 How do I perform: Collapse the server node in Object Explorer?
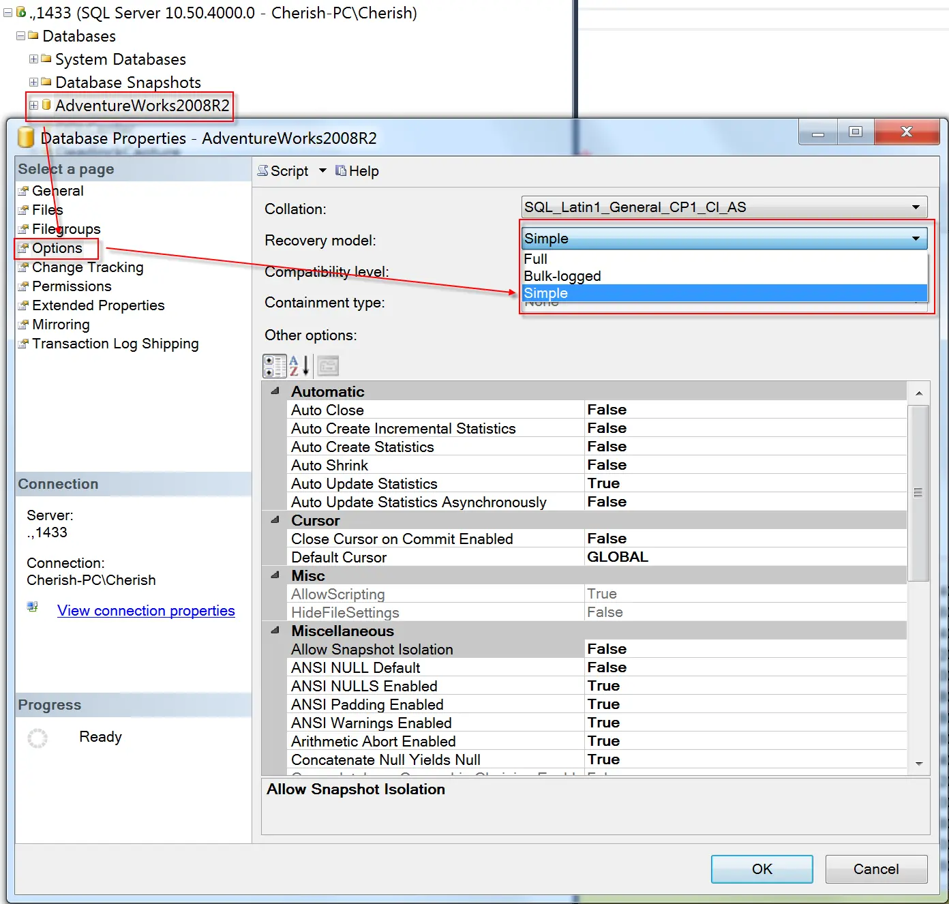point(7,12)
